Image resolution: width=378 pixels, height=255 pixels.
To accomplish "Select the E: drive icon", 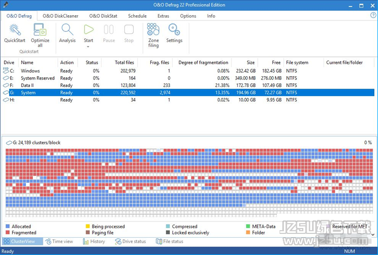I will pos(6,78).
